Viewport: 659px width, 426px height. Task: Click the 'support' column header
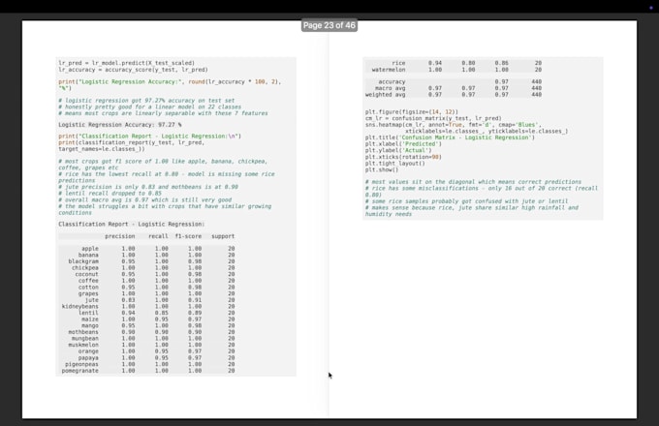[223, 236]
